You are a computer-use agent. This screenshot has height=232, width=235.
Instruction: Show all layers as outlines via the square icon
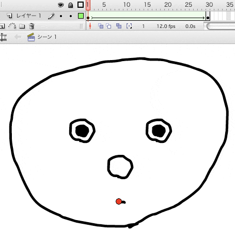pos(81,5)
